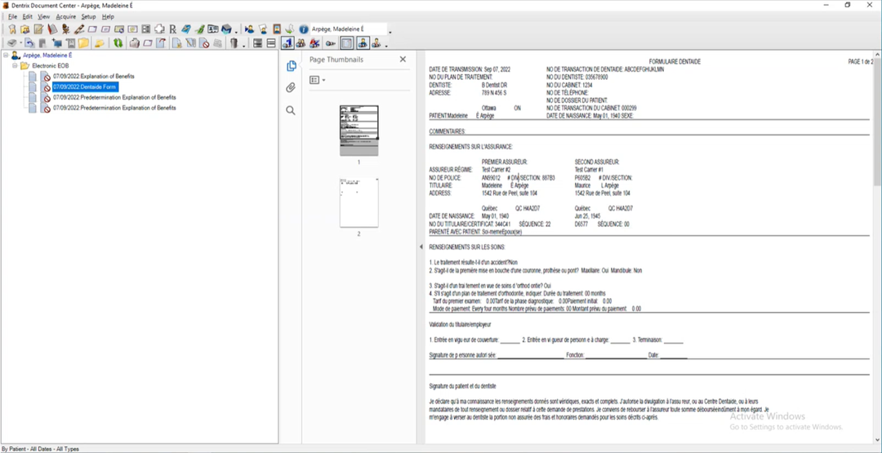
Task: Click the page 2 thumbnail
Action: 359,202
